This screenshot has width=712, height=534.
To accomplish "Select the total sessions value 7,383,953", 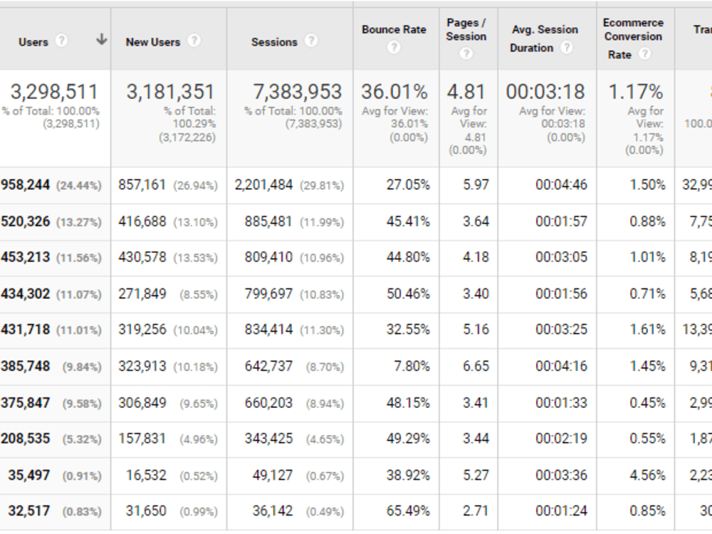I will [x=298, y=92].
